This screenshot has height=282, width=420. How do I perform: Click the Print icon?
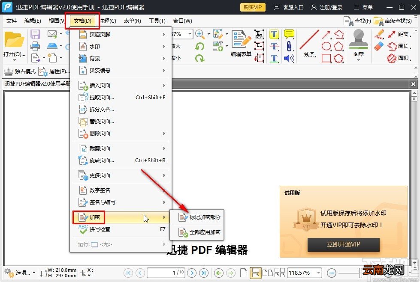pyautogui.click(x=35, y=46)
